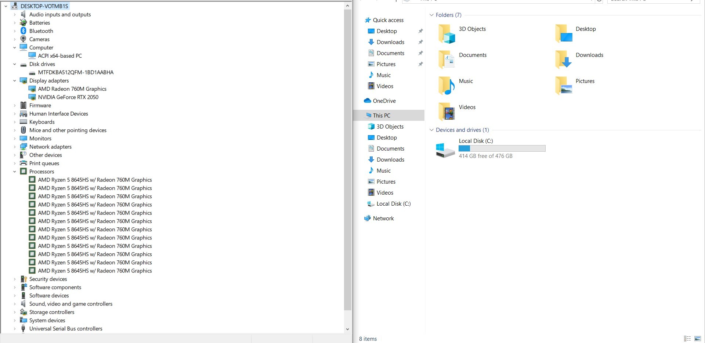Click the AMD Radeon 760M Graphics adapter icon

(x=33, y=89)
